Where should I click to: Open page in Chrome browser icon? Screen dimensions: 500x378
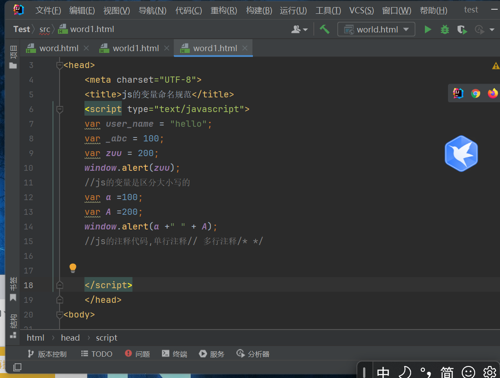pos(476,93)
